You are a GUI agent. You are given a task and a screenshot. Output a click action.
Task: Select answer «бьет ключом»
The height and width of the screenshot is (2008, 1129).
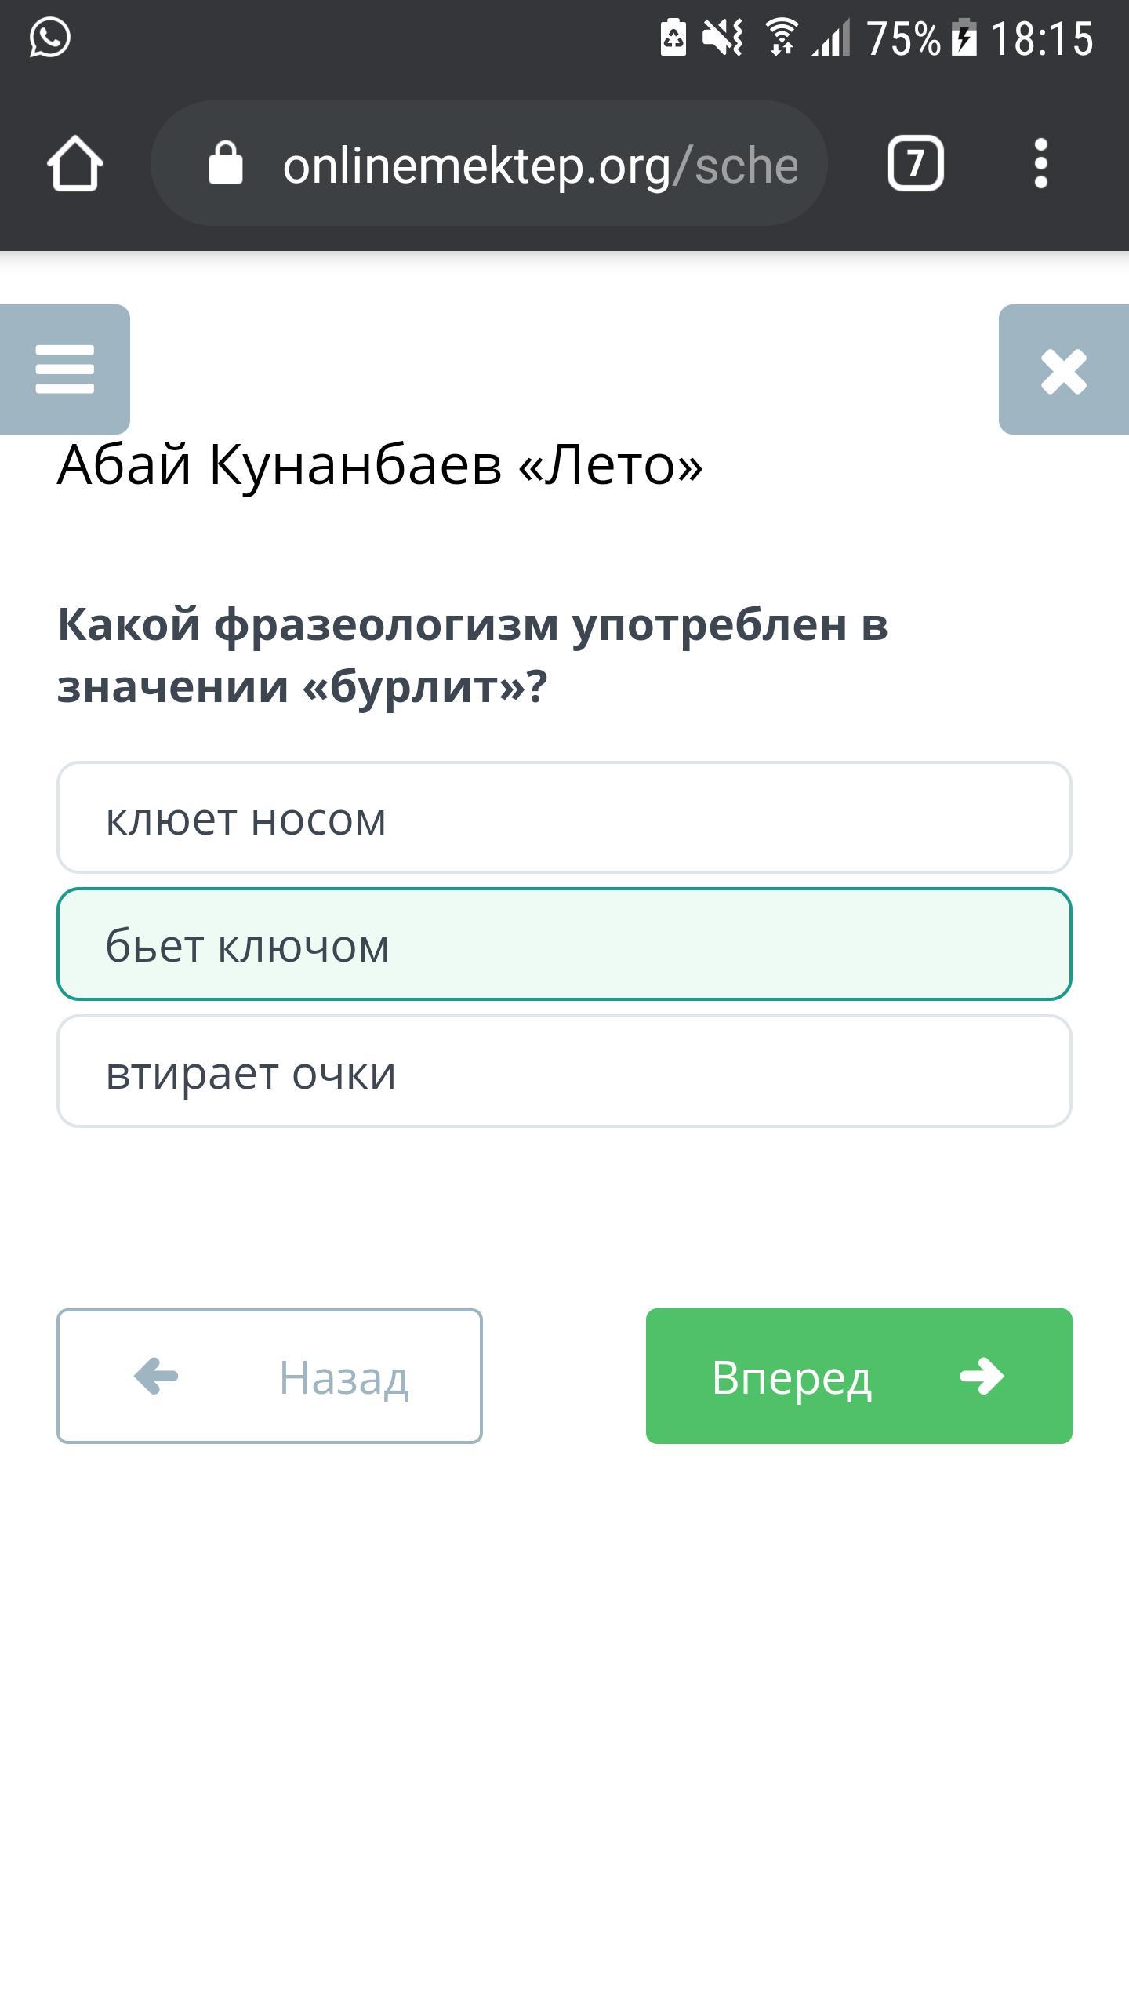564,944
